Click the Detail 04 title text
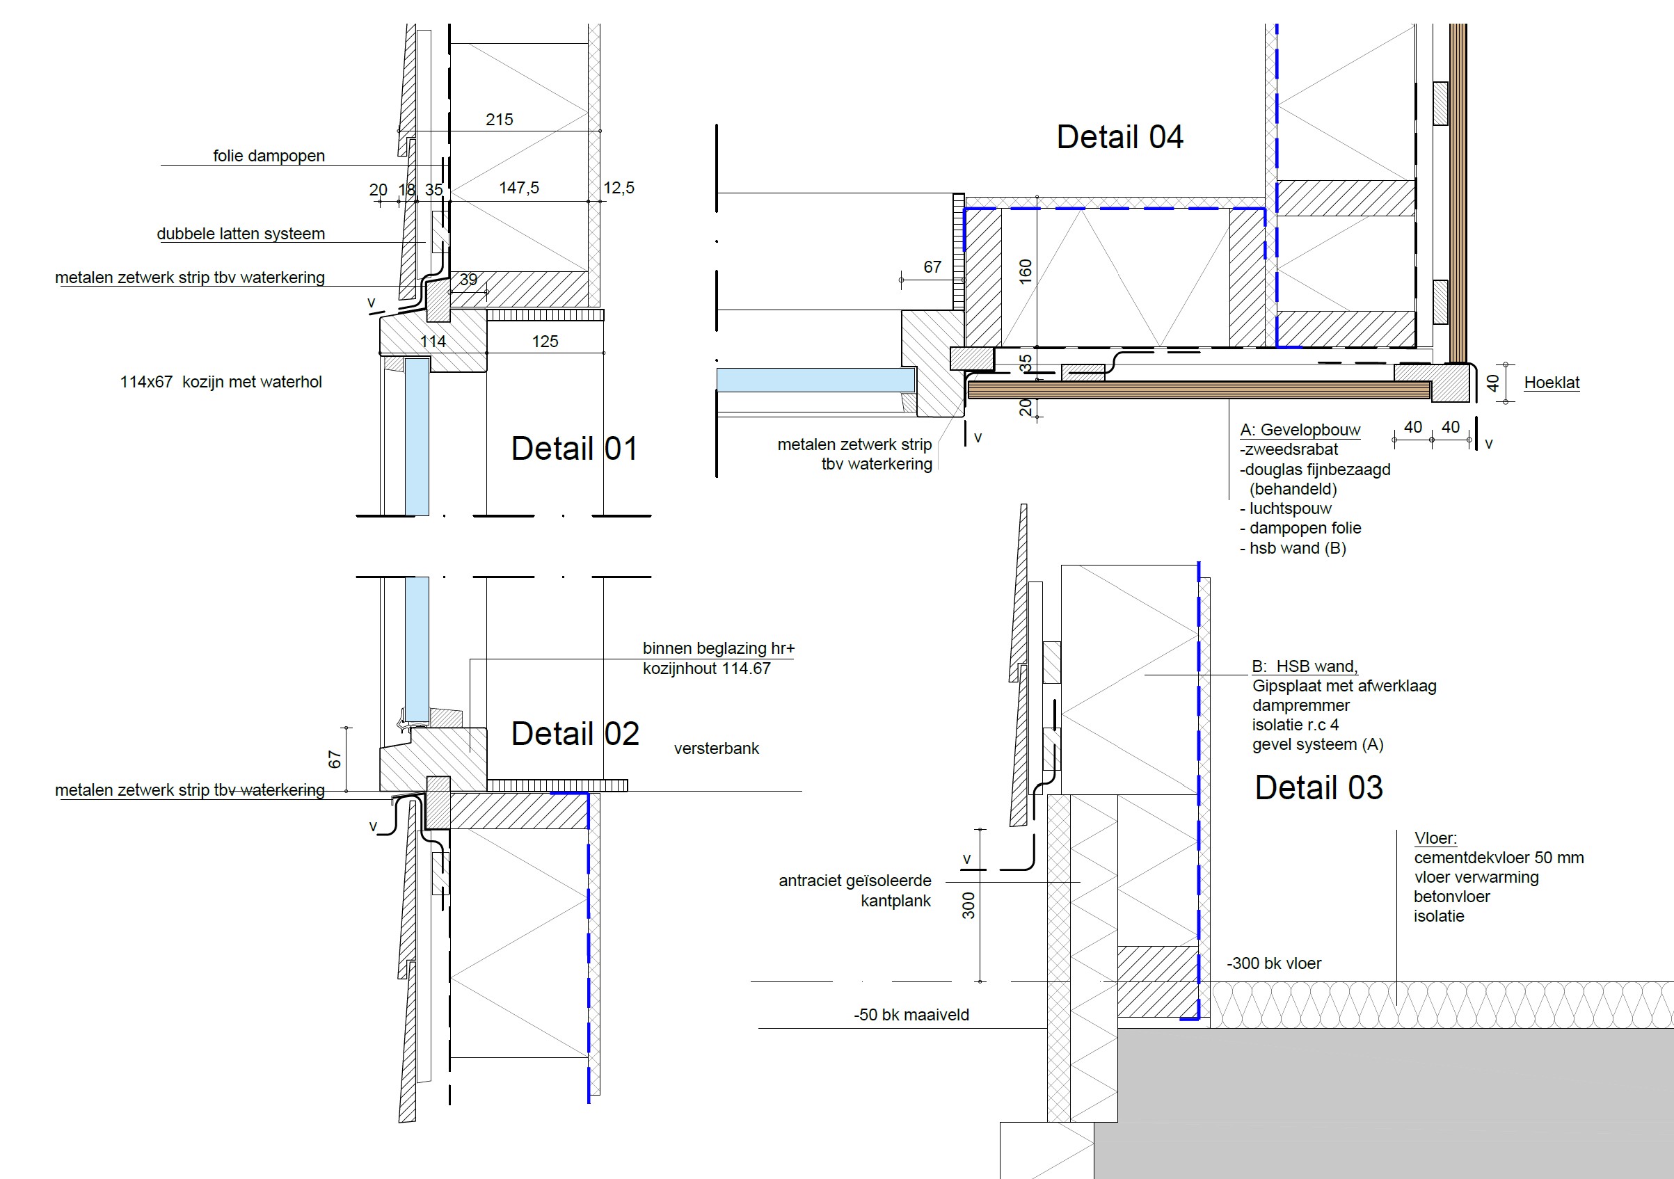 pyautogui.click(x=1119, y=137)
